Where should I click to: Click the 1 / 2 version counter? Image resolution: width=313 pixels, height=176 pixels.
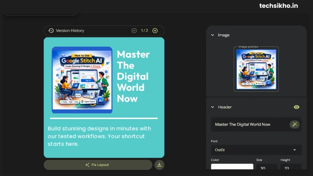click(144, 31)
